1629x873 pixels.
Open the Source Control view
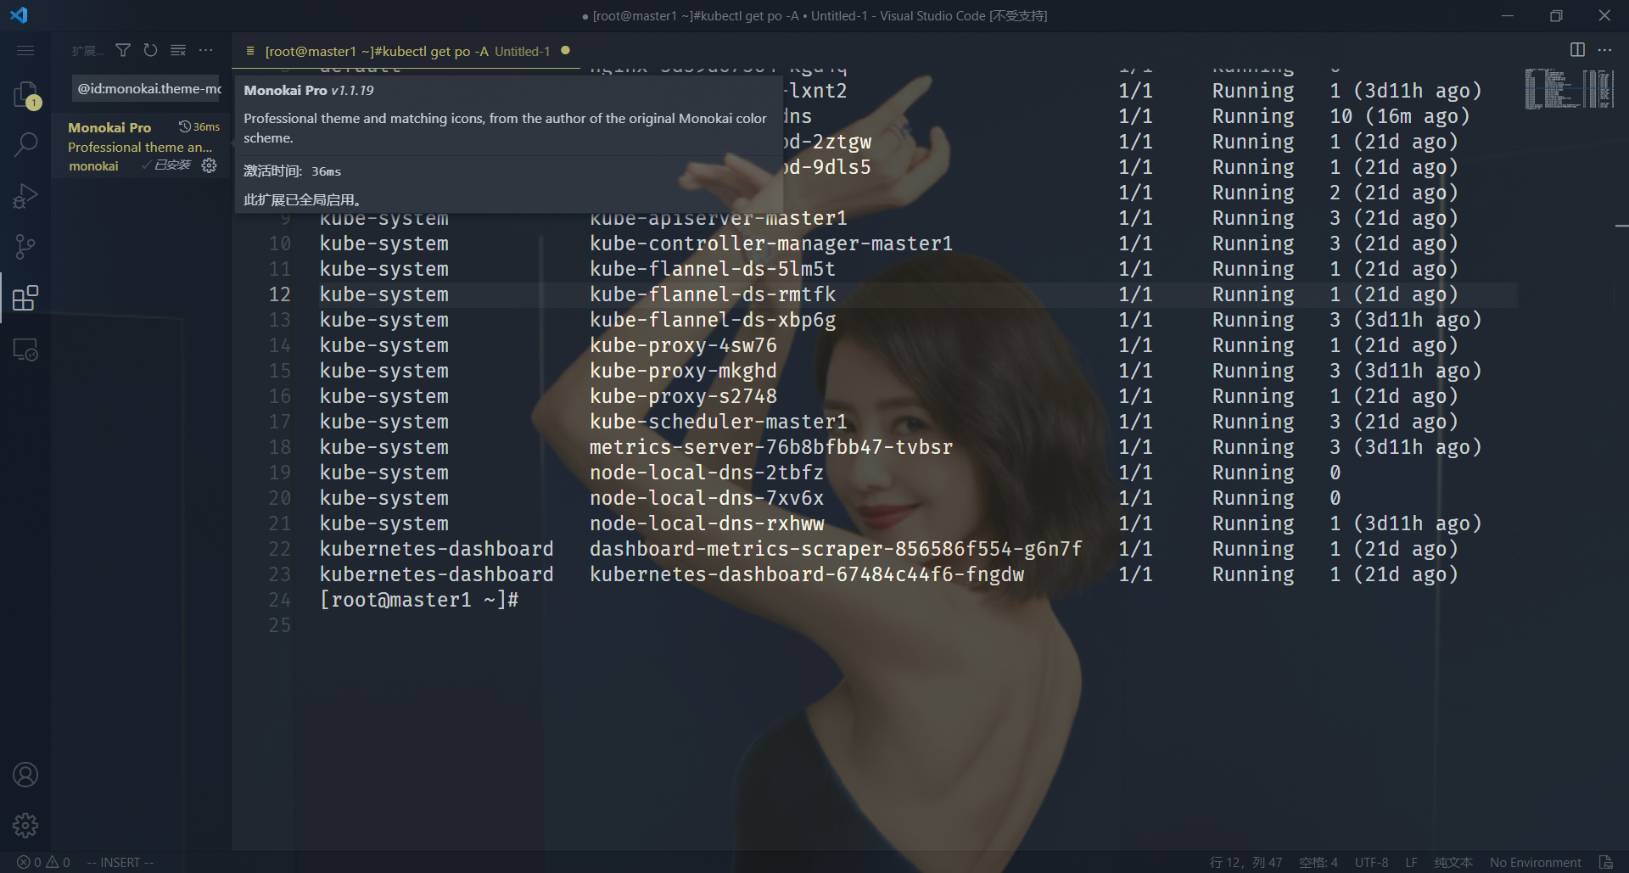(x=25, y=247)
